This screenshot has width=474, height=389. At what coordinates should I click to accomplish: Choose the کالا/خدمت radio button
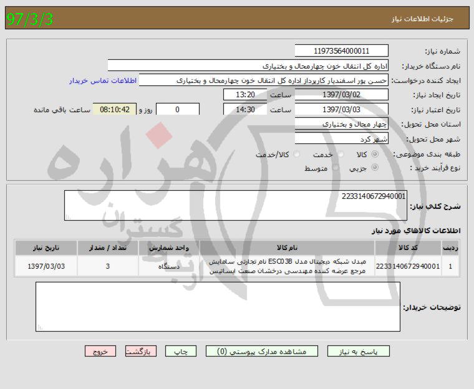(296, 154)
